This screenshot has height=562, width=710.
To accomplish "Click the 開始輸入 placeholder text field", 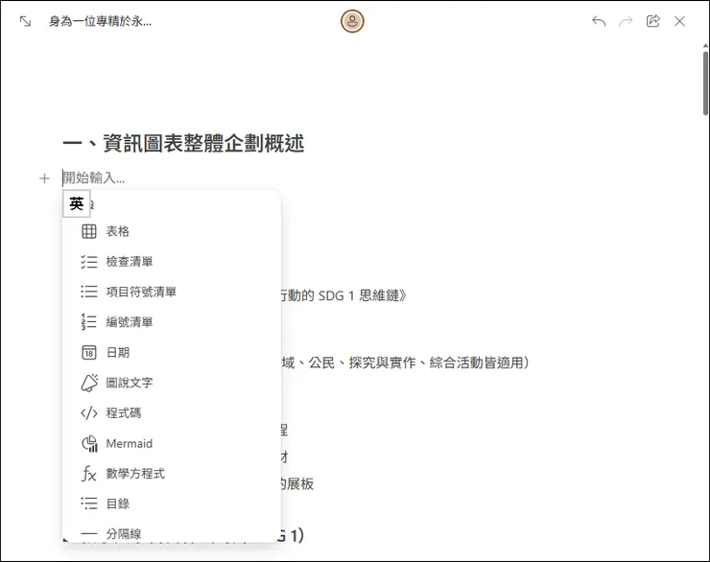I will pyautogui.click(x=93, y=177).
